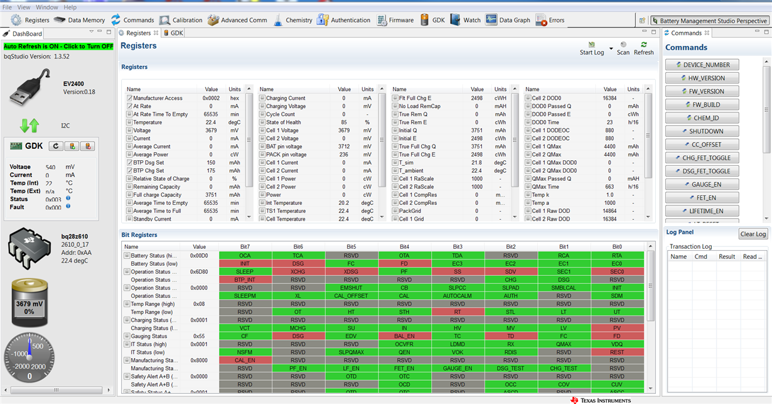The image size is (772, 404).
Task: Collapse the Gauging Status bit row
Action: pos(127,336)
